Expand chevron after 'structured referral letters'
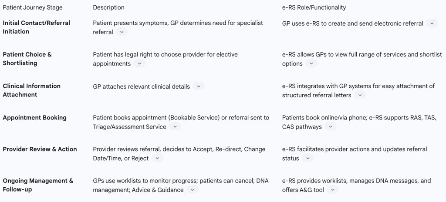The height and width of the screenshot is (202, 446). tap(359, 95)
